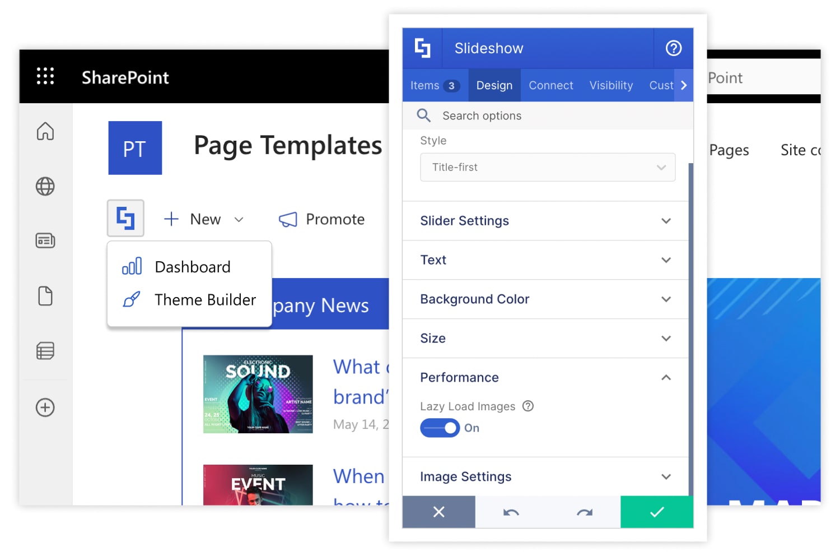Click the Dashboard bar chart icon
This screenshot has width=840, height=556.
(x=132, y=266)
